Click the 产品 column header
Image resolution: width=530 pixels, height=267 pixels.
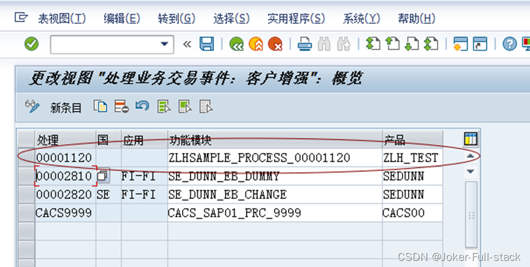(x=412, y=140)
